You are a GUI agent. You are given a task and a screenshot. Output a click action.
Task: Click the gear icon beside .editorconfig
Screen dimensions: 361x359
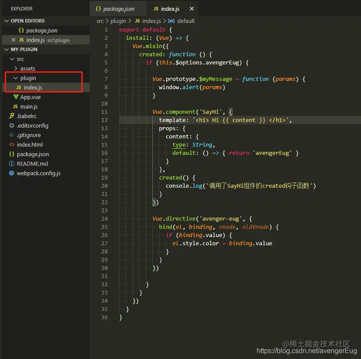click(x=12, y=125)
